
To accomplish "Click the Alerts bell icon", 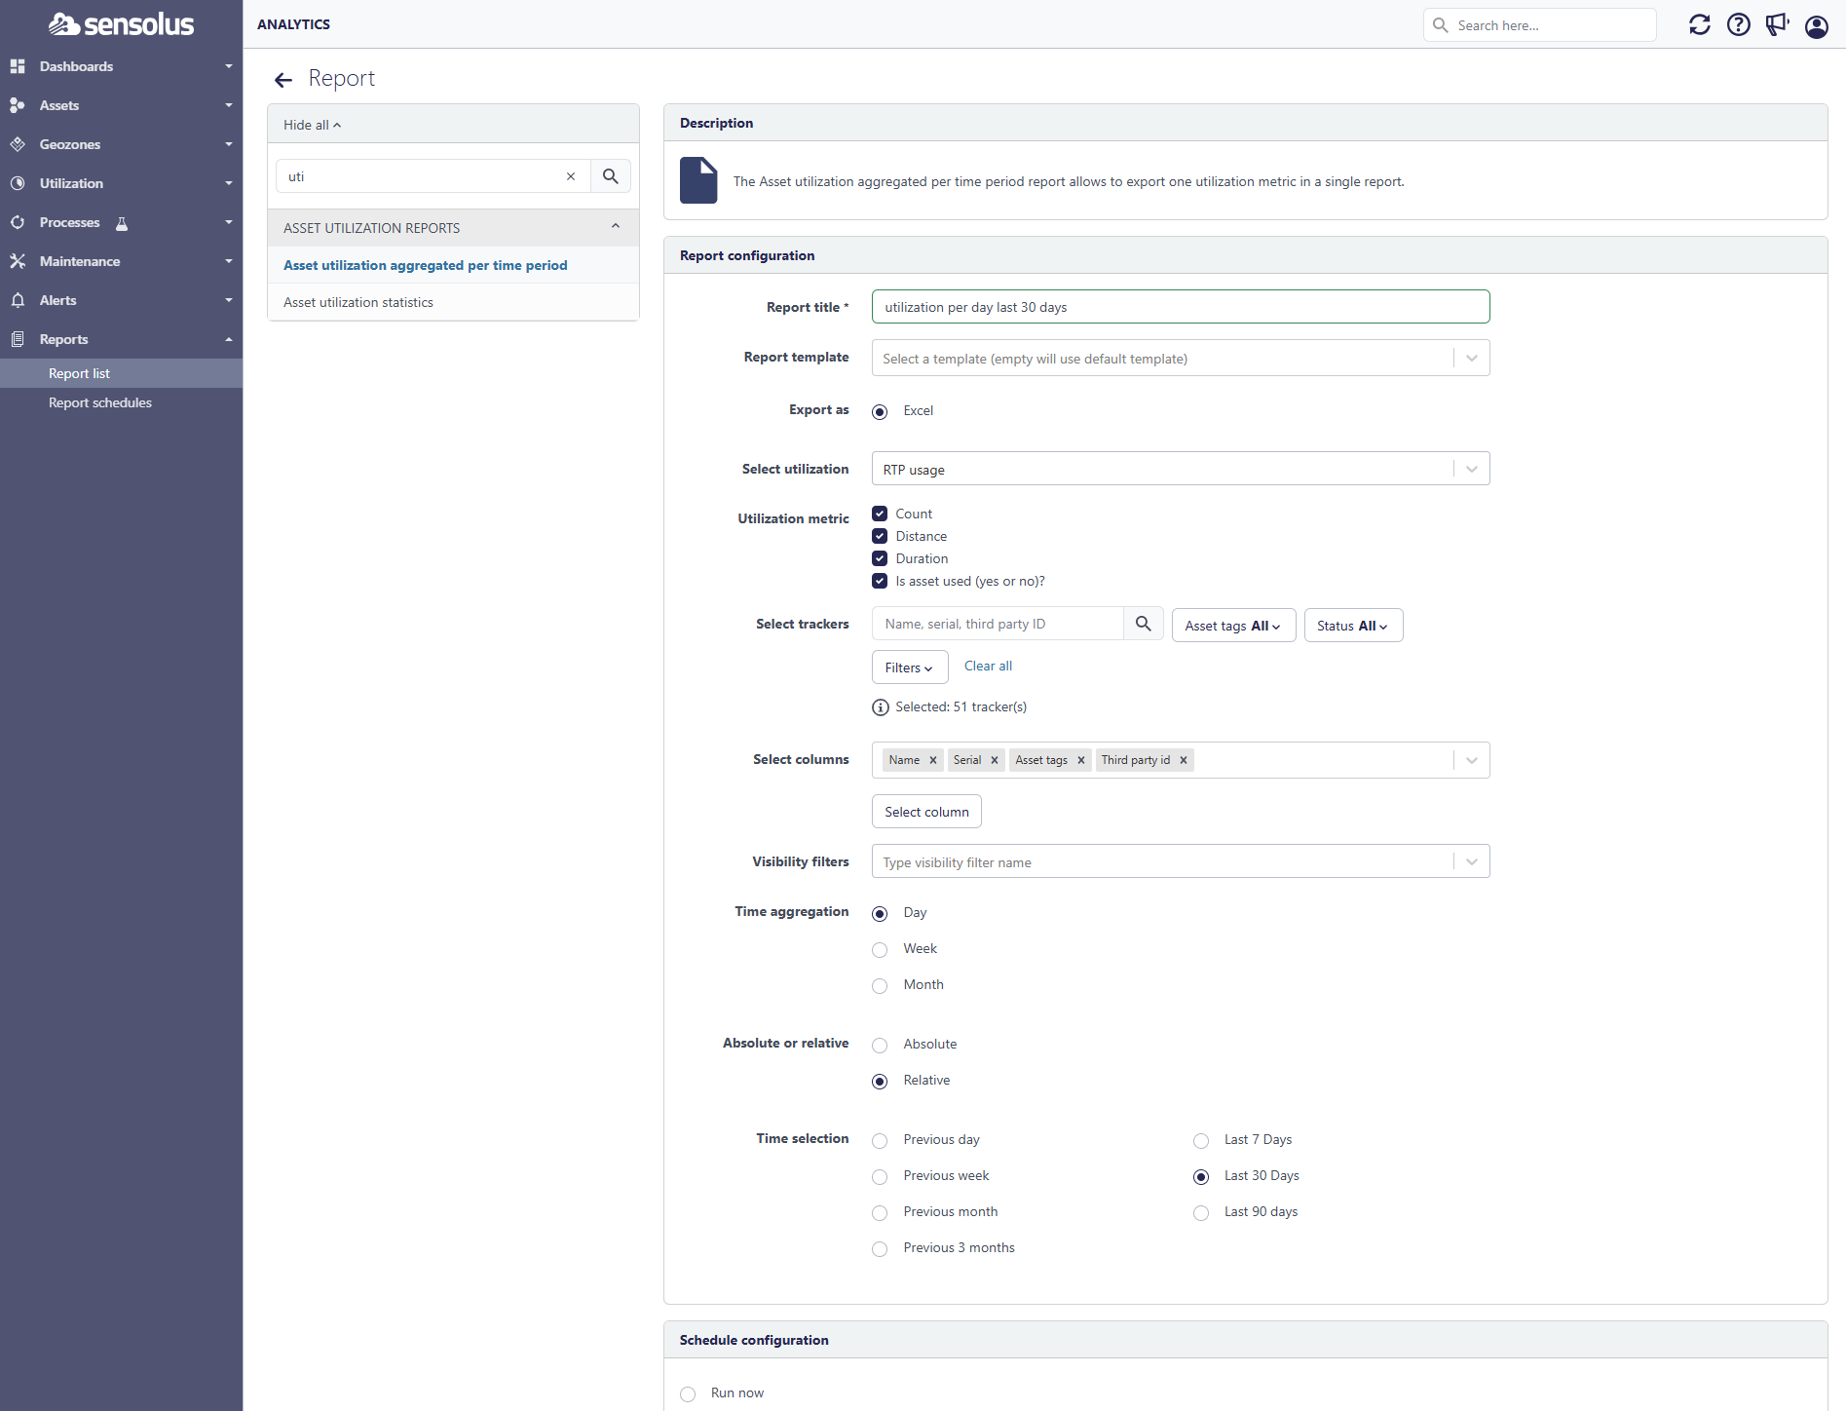I will pos(18,300).
